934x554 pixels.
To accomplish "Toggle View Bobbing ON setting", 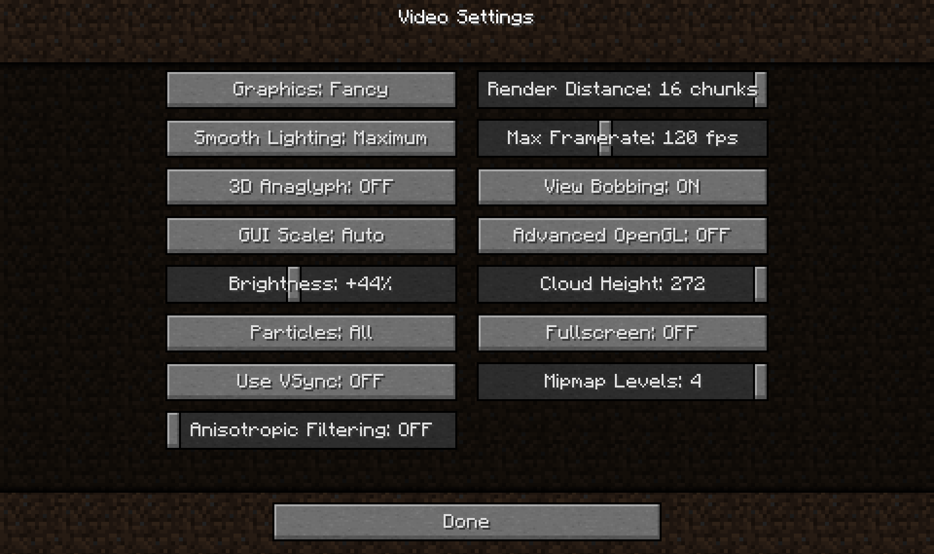I will point(621,186).
